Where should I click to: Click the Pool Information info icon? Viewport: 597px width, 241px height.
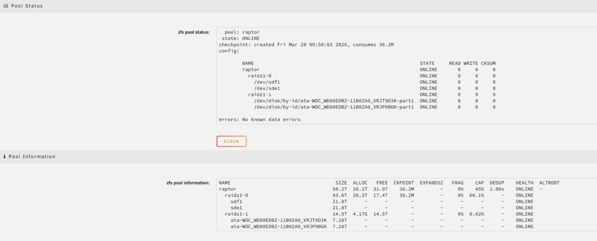[x=5, y=157]
